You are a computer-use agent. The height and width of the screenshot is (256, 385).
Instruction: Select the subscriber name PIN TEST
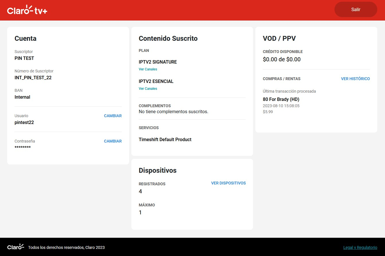click(24, 58)
